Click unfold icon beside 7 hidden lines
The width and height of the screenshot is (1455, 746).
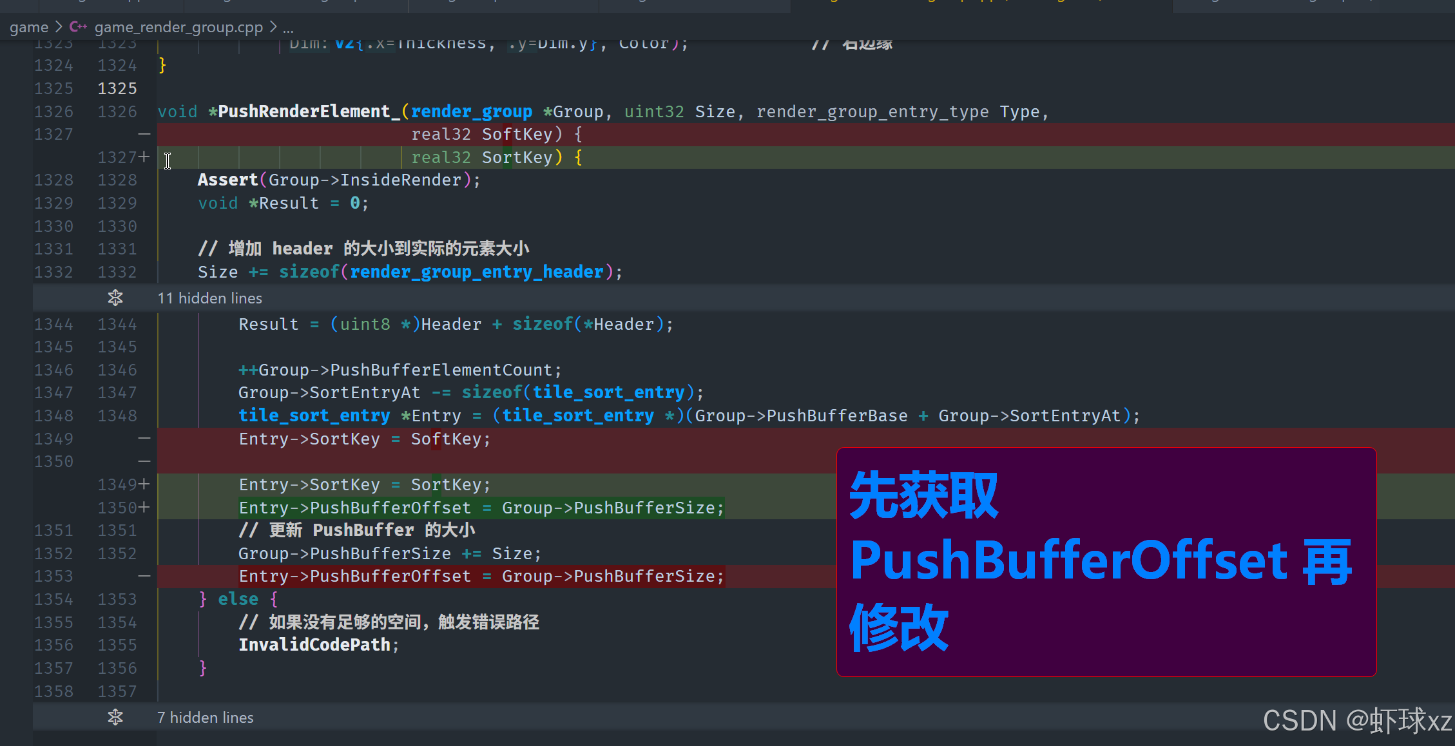coord(115,717)
